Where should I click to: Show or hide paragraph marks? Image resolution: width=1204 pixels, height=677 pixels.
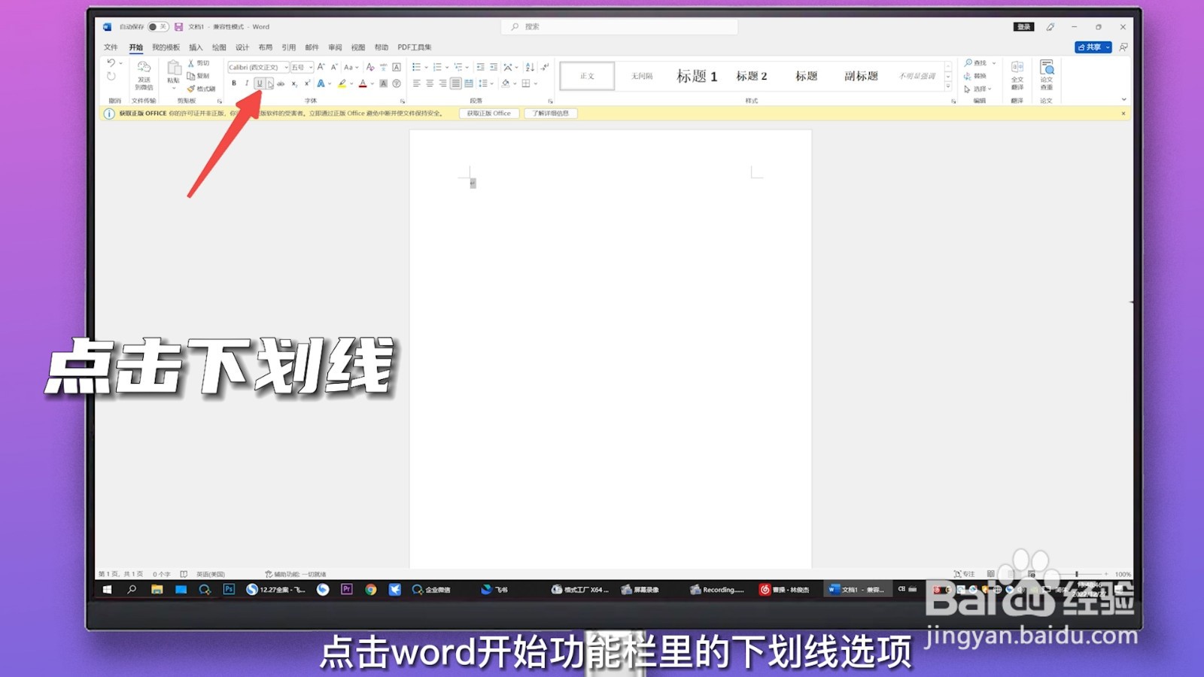(x=545, y=67)
